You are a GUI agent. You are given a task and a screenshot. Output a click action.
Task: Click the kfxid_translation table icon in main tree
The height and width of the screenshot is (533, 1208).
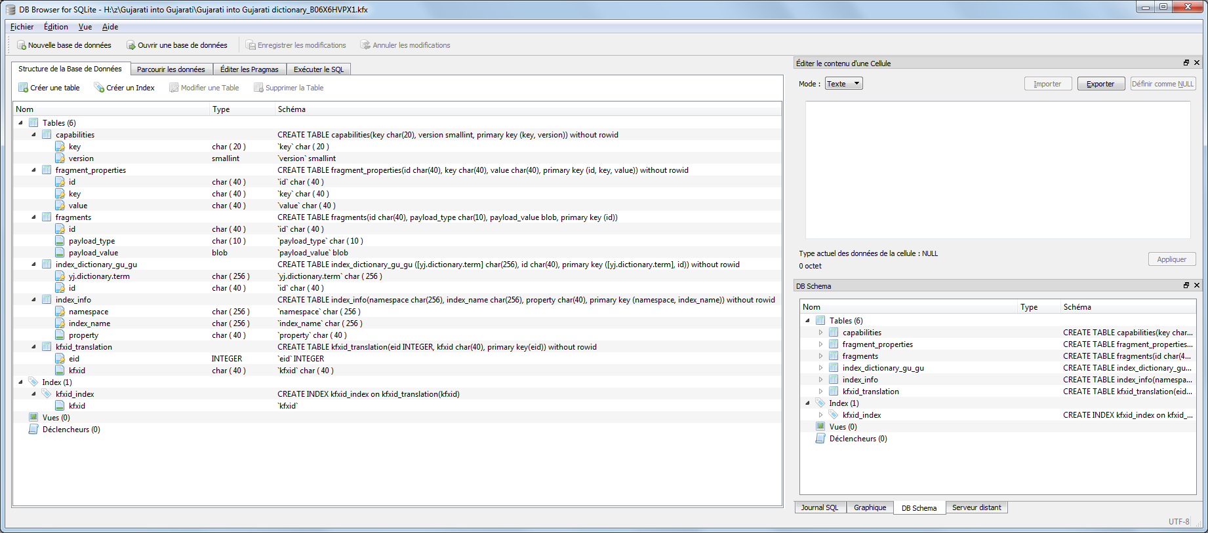pyautogui.click(x=47, y=347)
